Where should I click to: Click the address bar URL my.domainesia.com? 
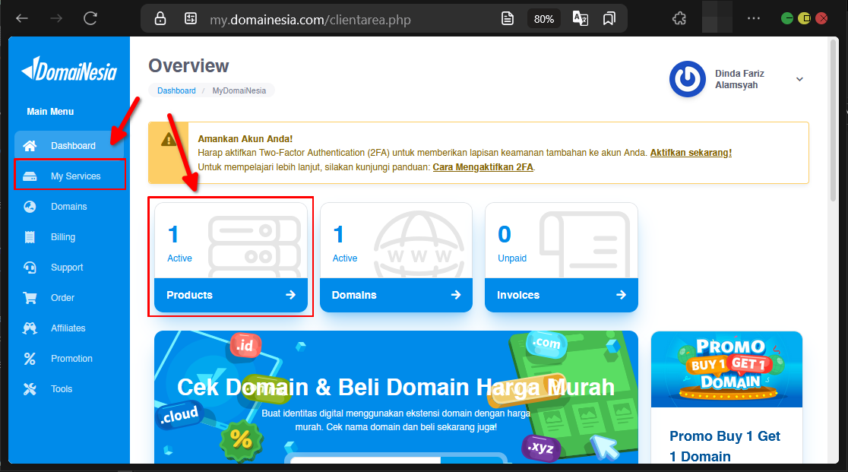(311, 20)
